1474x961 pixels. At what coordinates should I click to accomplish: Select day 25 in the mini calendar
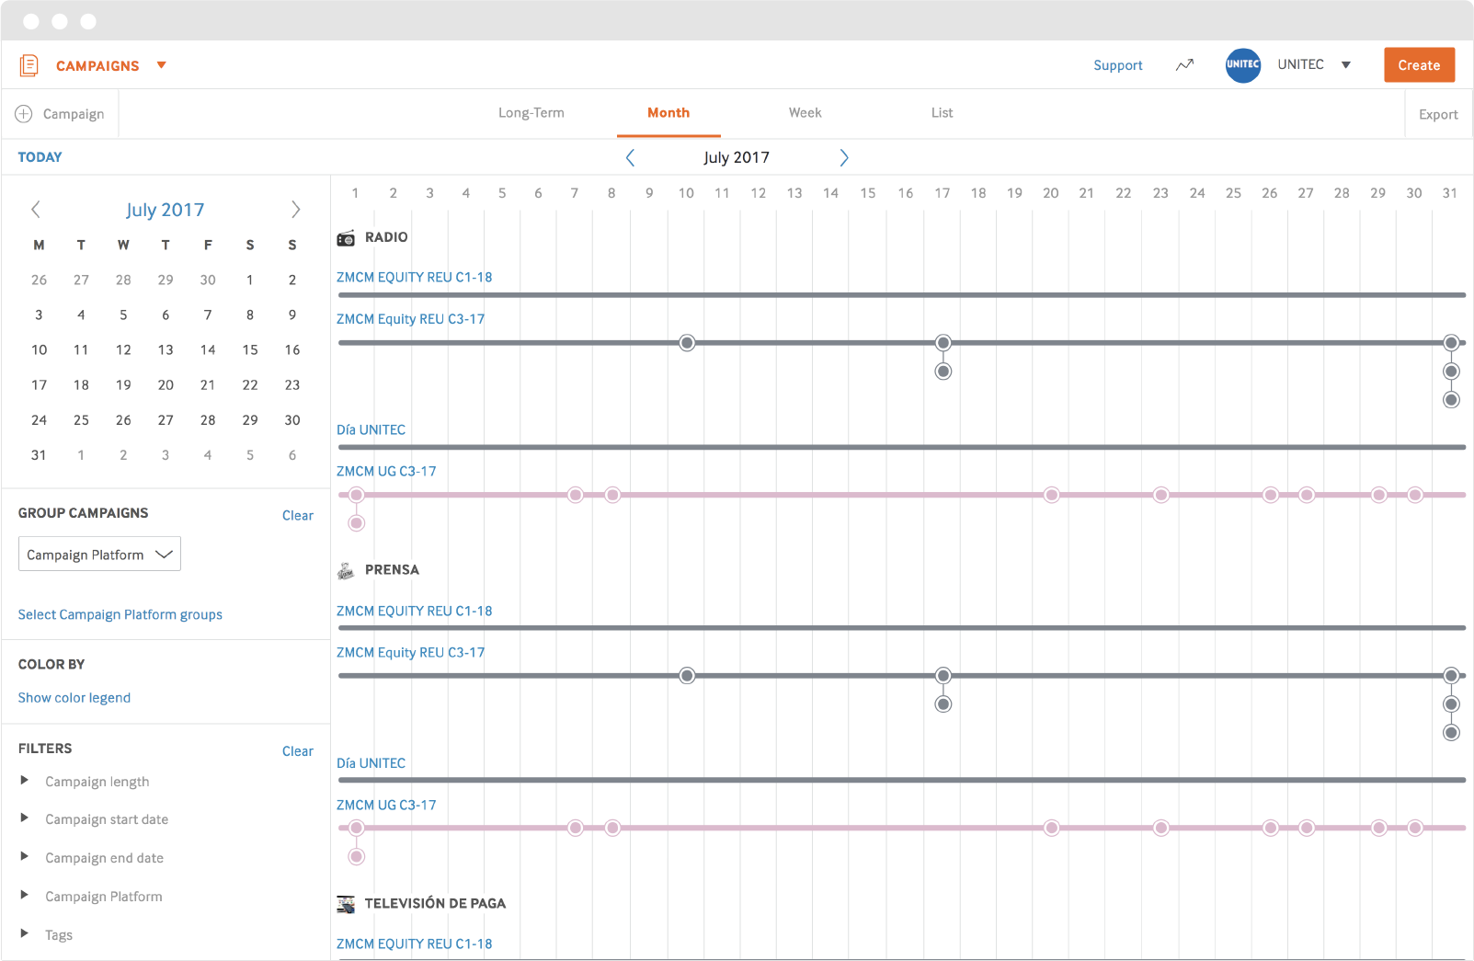81,420
